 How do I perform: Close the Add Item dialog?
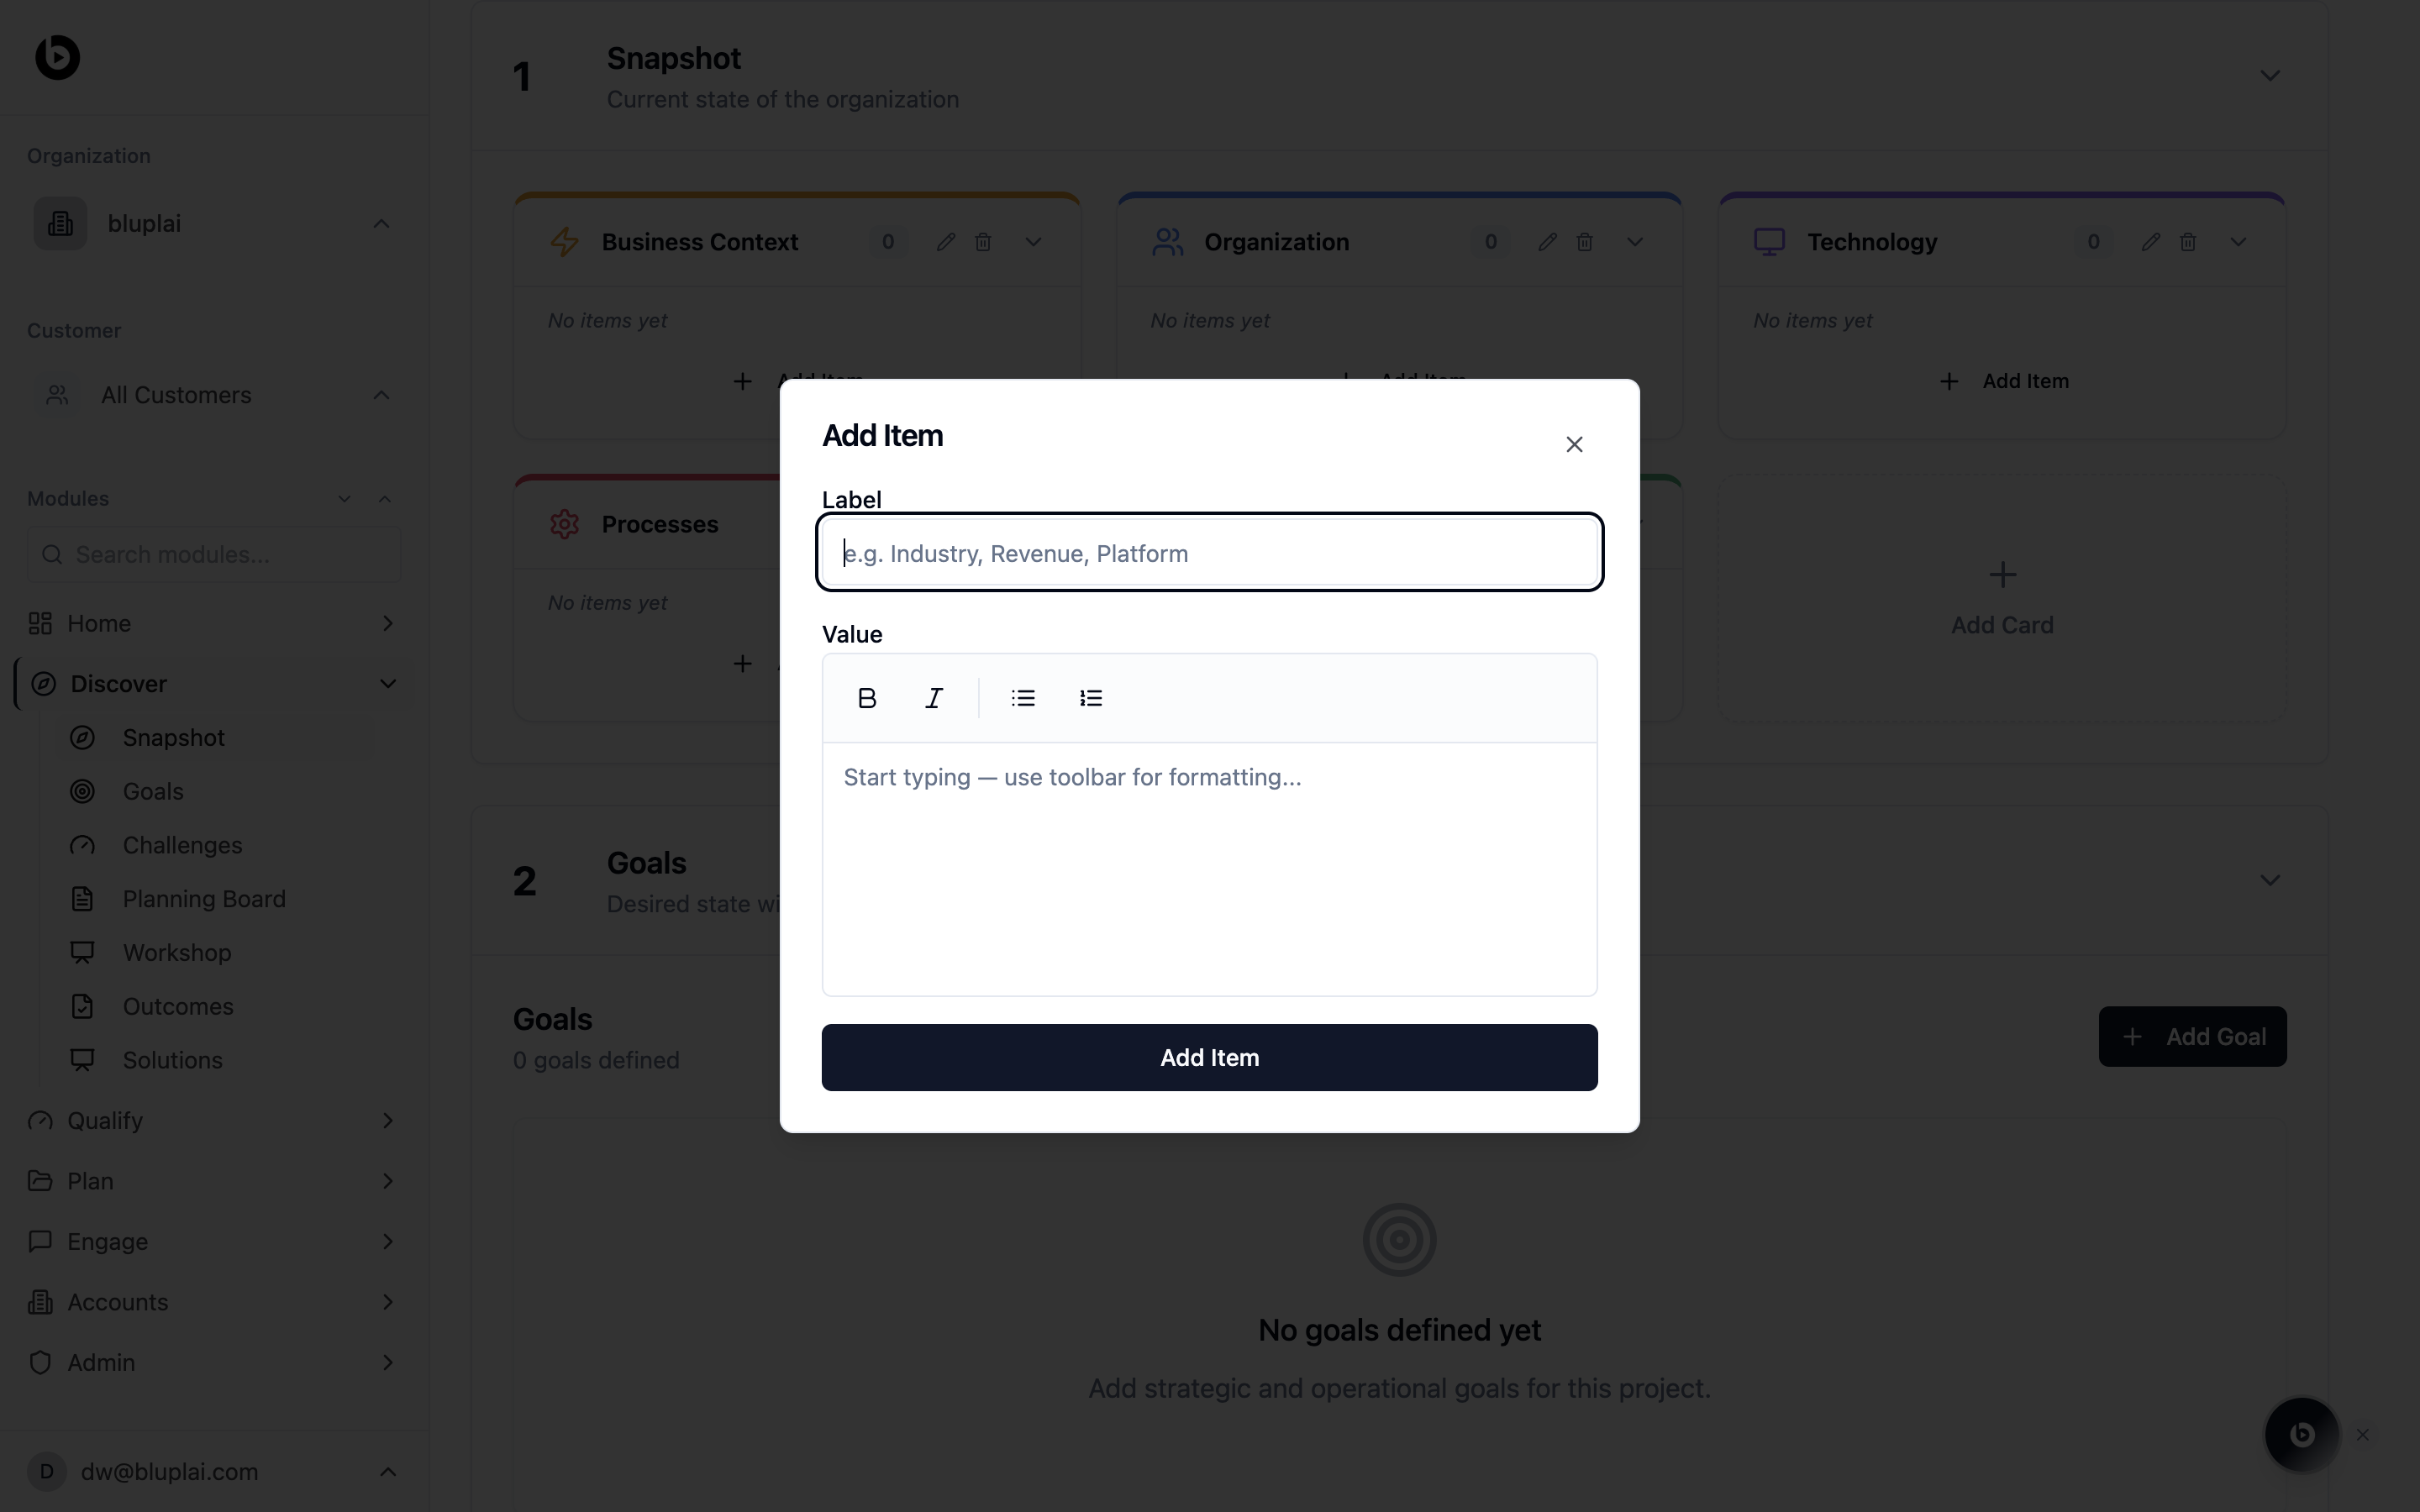(x=1574, y=444)
